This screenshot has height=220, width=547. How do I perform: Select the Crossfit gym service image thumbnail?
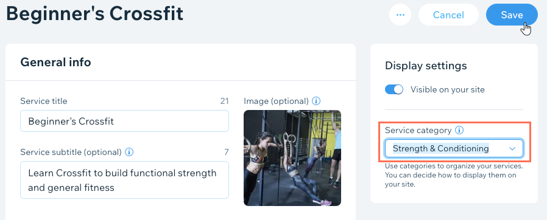pos(292,158)
